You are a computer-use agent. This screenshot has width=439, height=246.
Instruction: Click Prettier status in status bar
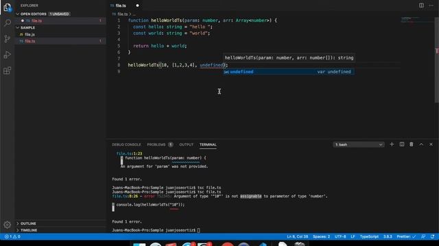click(406, 236)
